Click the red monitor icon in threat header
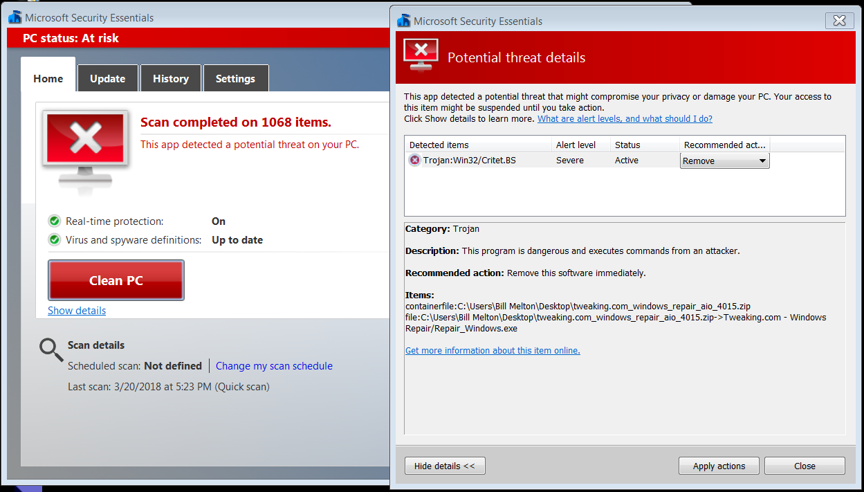Viewport: 864px width, 492px height. (421, 56)
